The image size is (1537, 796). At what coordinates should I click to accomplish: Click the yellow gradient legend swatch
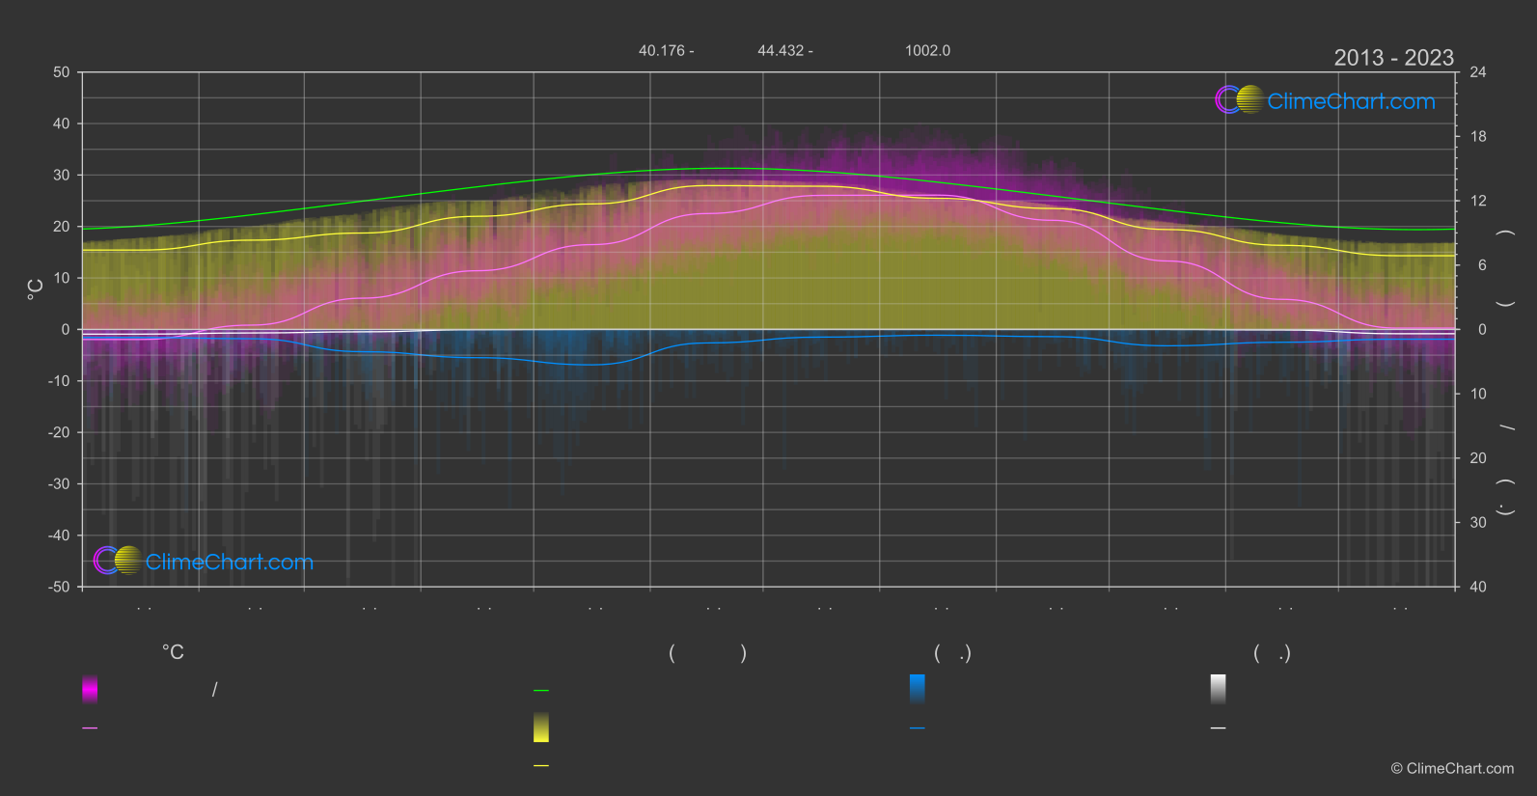tap(541, 727)
